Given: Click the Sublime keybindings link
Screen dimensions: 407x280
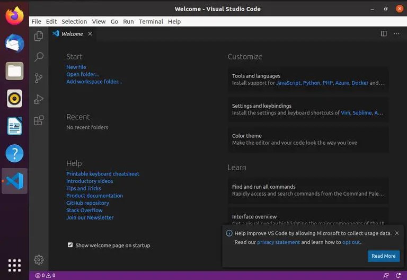Looking at the screenshot, I should pyautogui.click(x=362, y=113).
